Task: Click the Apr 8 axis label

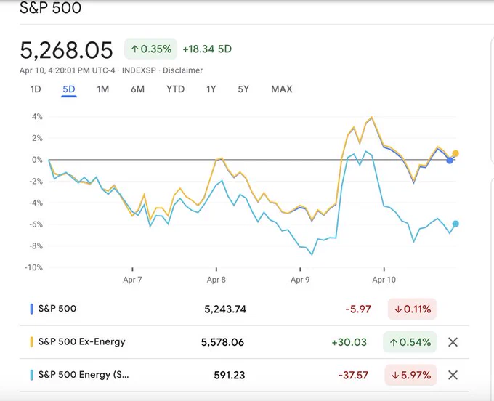Action: click(216, 280)
